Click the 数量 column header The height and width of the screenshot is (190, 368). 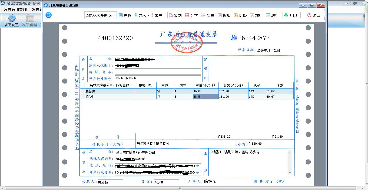183,85
